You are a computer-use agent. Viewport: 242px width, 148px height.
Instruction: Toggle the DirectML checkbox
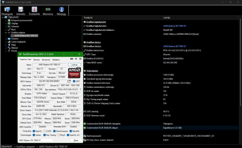[x=71, y=131]
